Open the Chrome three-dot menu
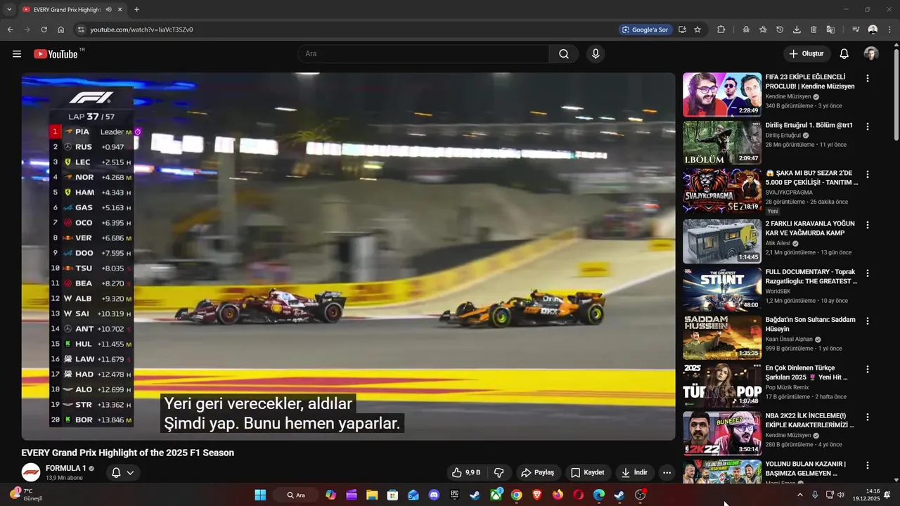Screen dimensions: 900x506 pos(889,30)
